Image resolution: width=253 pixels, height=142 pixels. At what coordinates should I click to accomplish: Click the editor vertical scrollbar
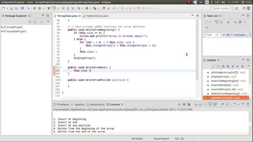197,50
